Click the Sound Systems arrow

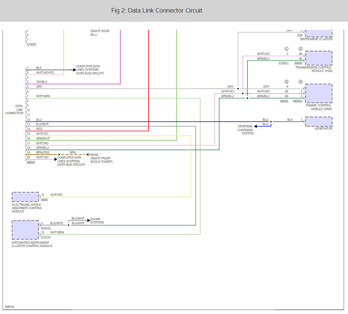pos(88,220)
